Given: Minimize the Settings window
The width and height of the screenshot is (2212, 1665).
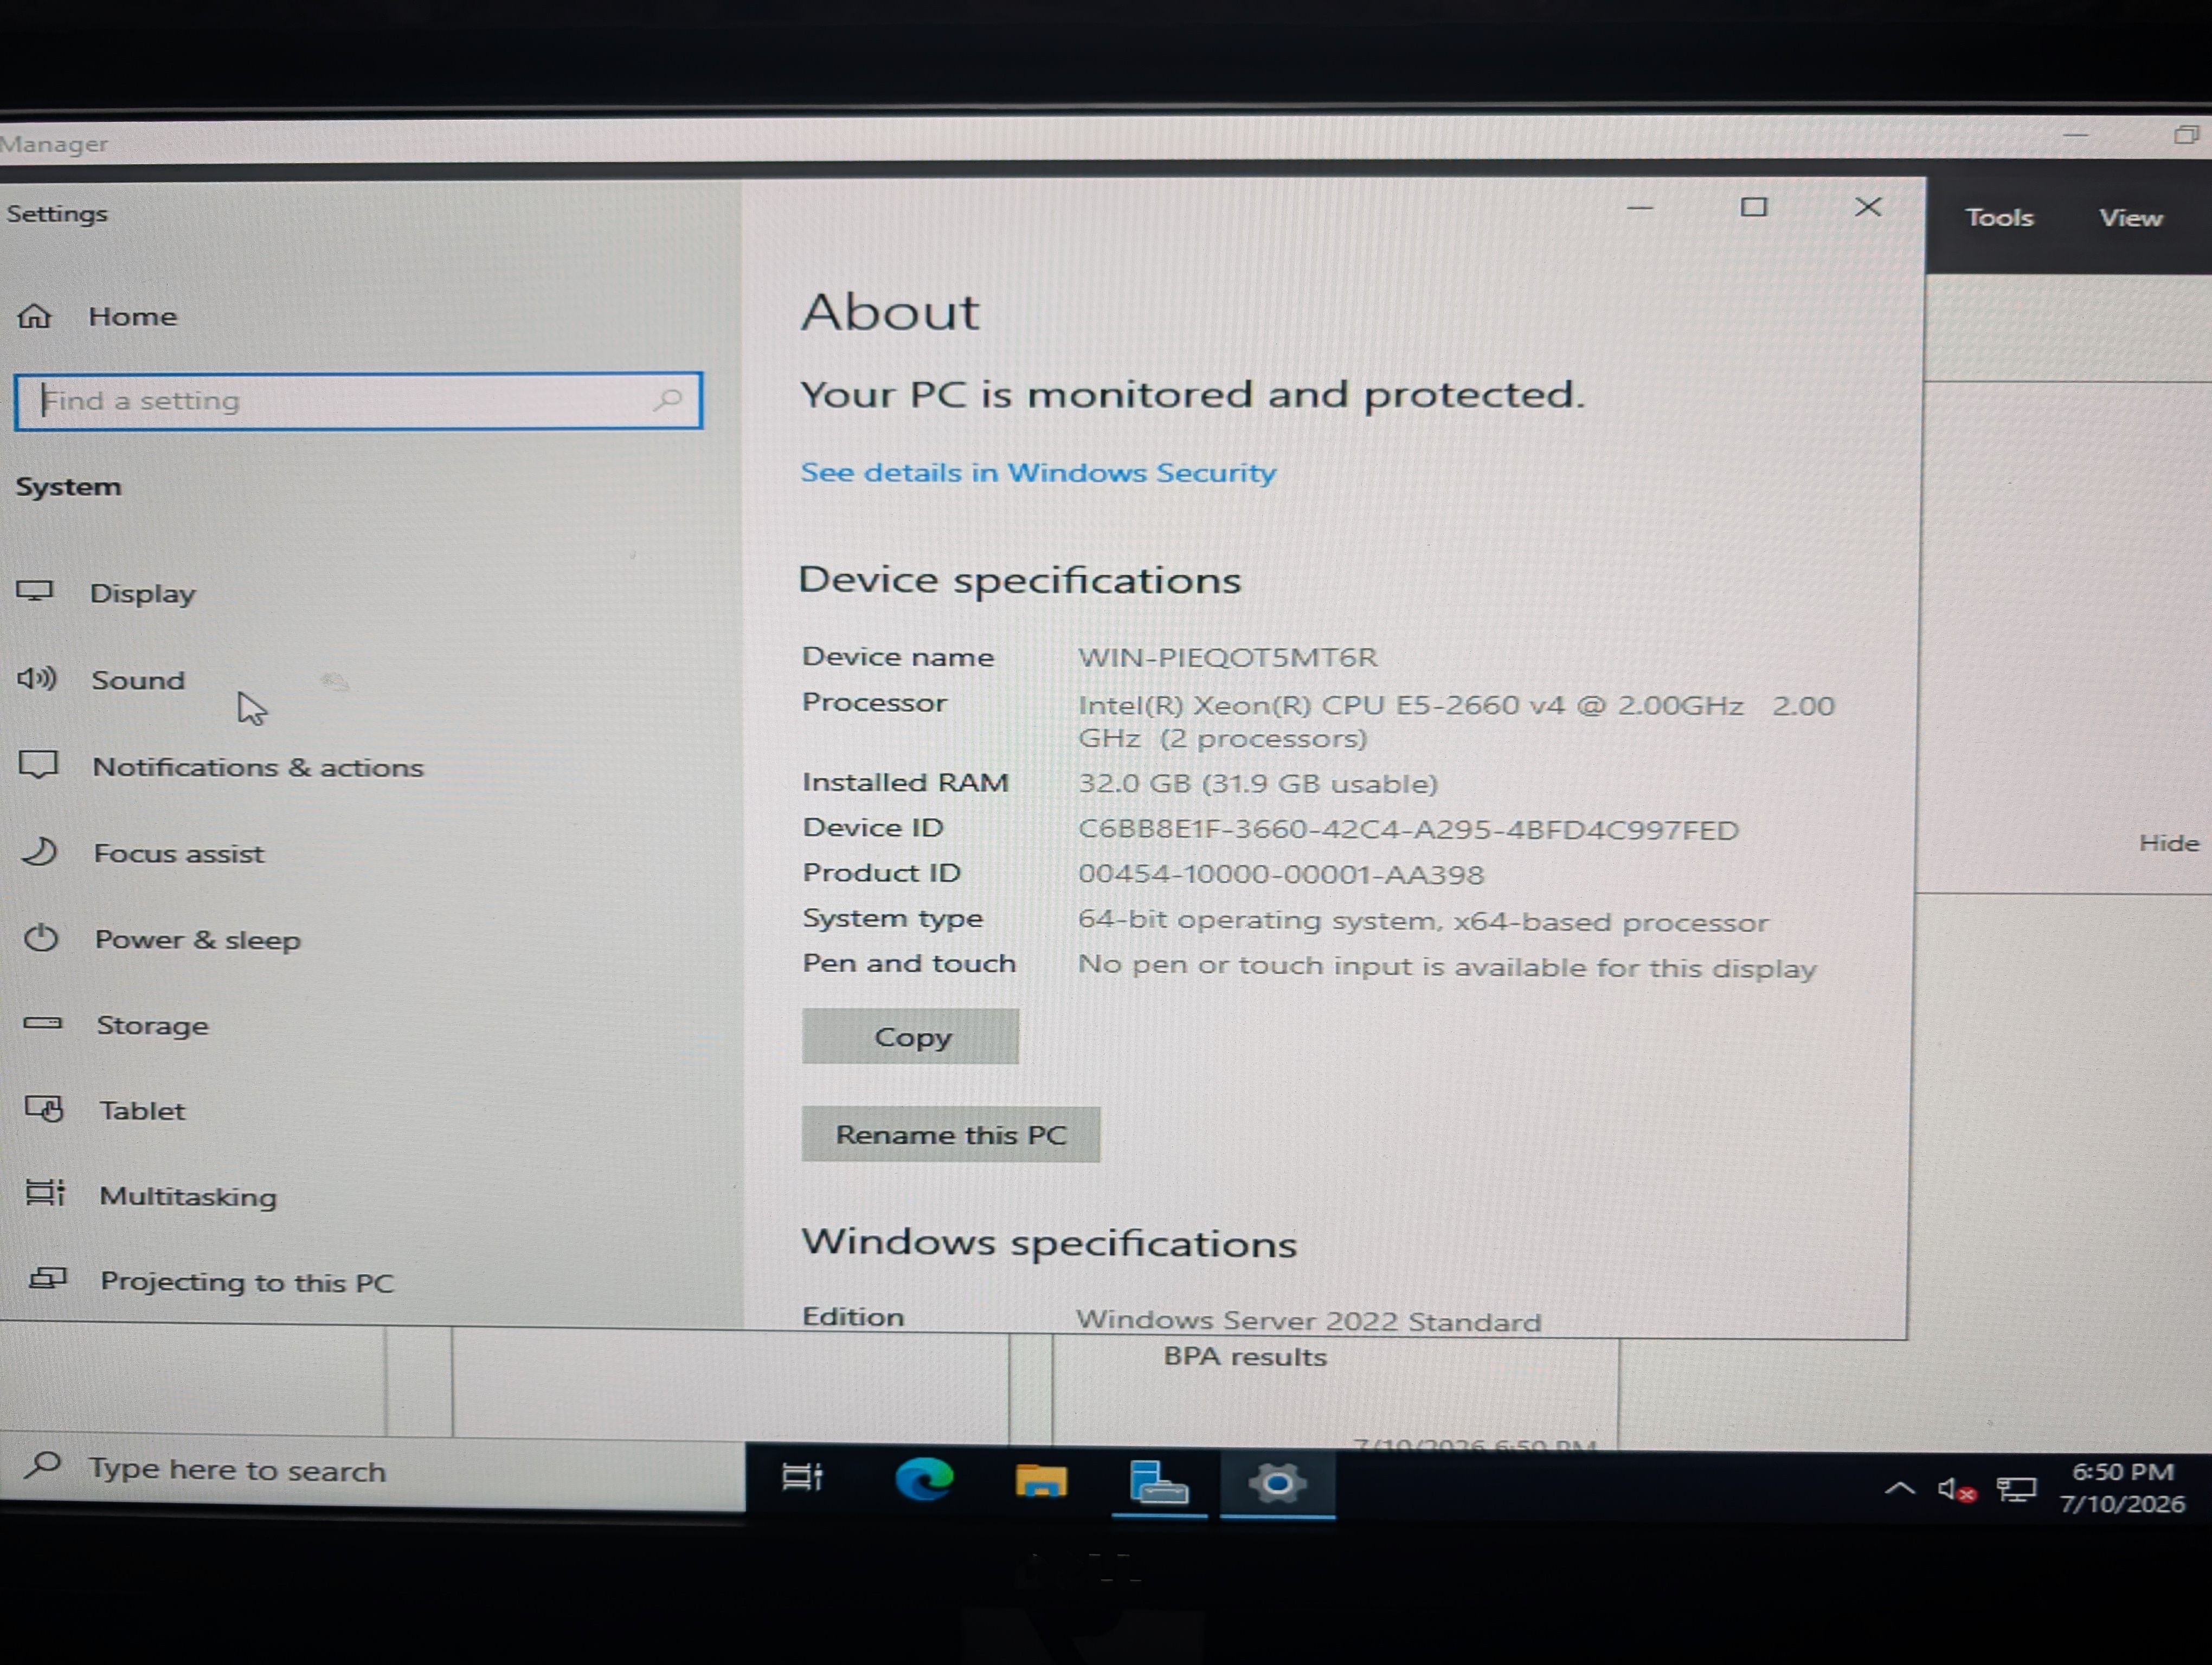Looking at the screenshot, I should pos(1640,207).
